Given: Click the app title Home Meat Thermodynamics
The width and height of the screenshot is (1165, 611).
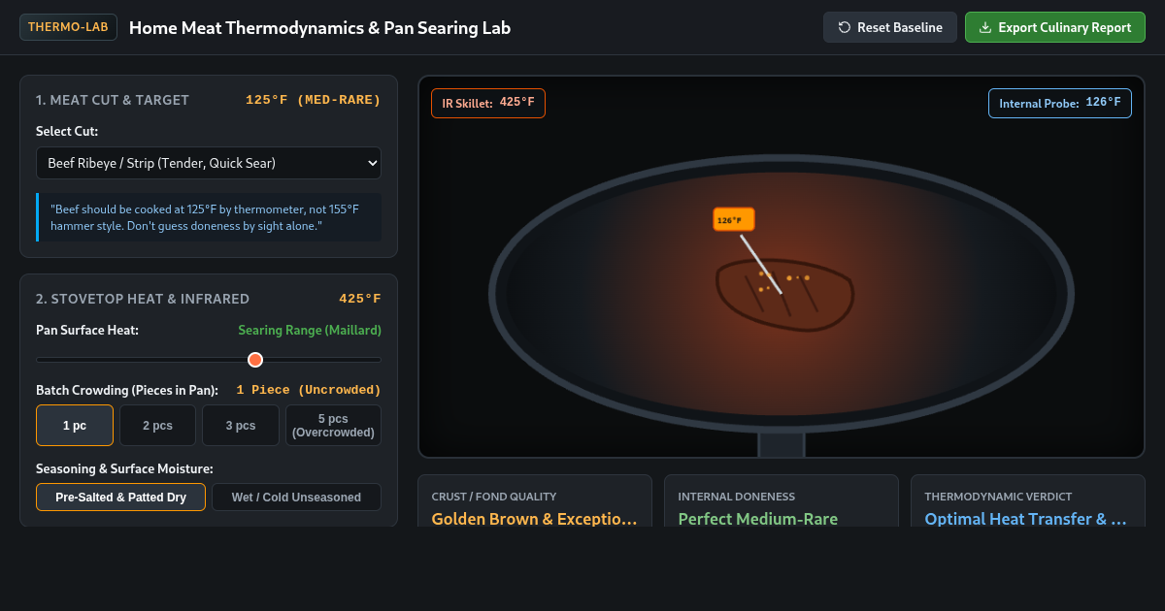Looking at the screenshot, I should pos(319,27).
